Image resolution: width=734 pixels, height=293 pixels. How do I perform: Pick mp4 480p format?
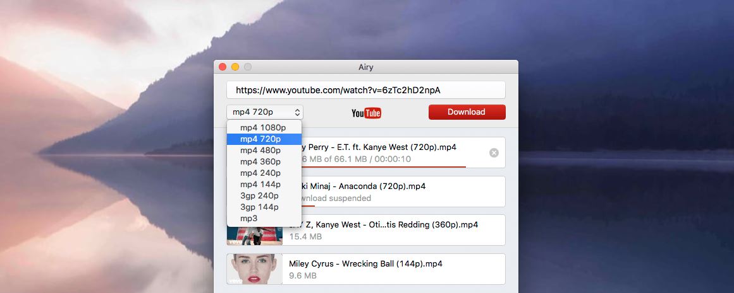click(260, 151)
